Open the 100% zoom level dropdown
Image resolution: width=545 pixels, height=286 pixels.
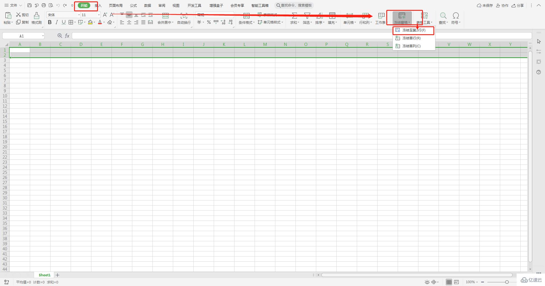coord(472,282)
